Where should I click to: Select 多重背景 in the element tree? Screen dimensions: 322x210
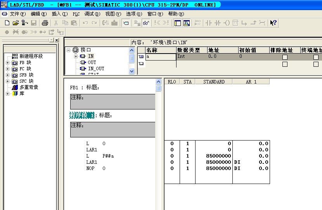[29, 87]
